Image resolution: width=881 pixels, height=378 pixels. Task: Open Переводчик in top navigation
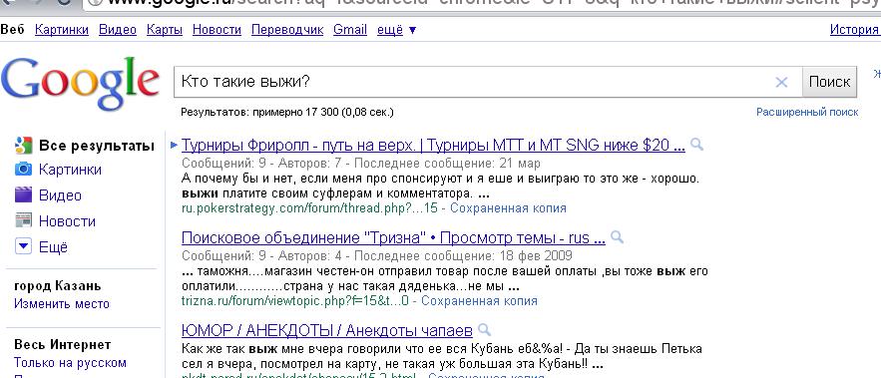click(287, 30)
